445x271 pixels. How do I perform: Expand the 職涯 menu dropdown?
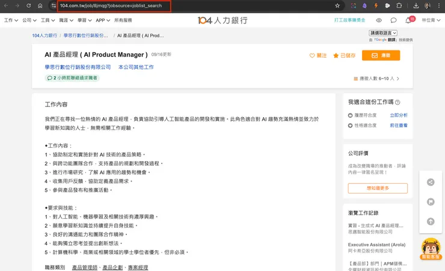[66, 20]
